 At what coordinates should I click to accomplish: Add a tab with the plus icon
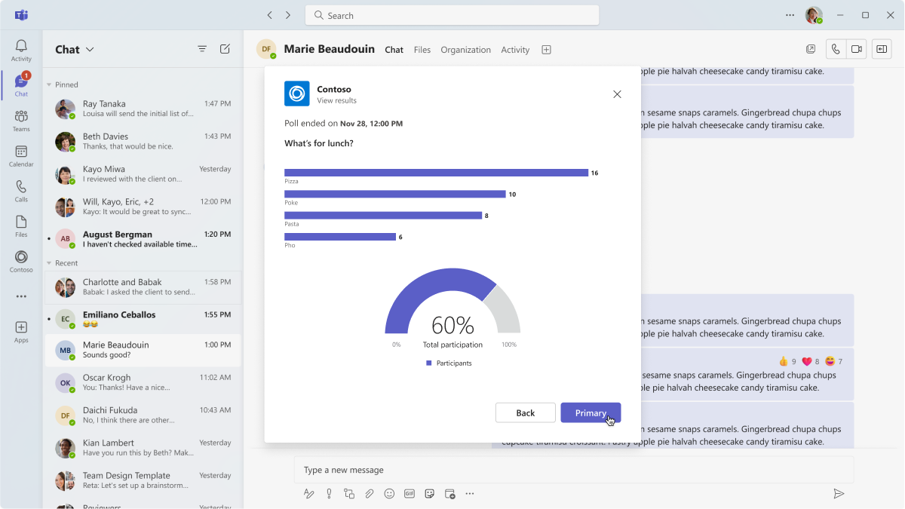547,50
